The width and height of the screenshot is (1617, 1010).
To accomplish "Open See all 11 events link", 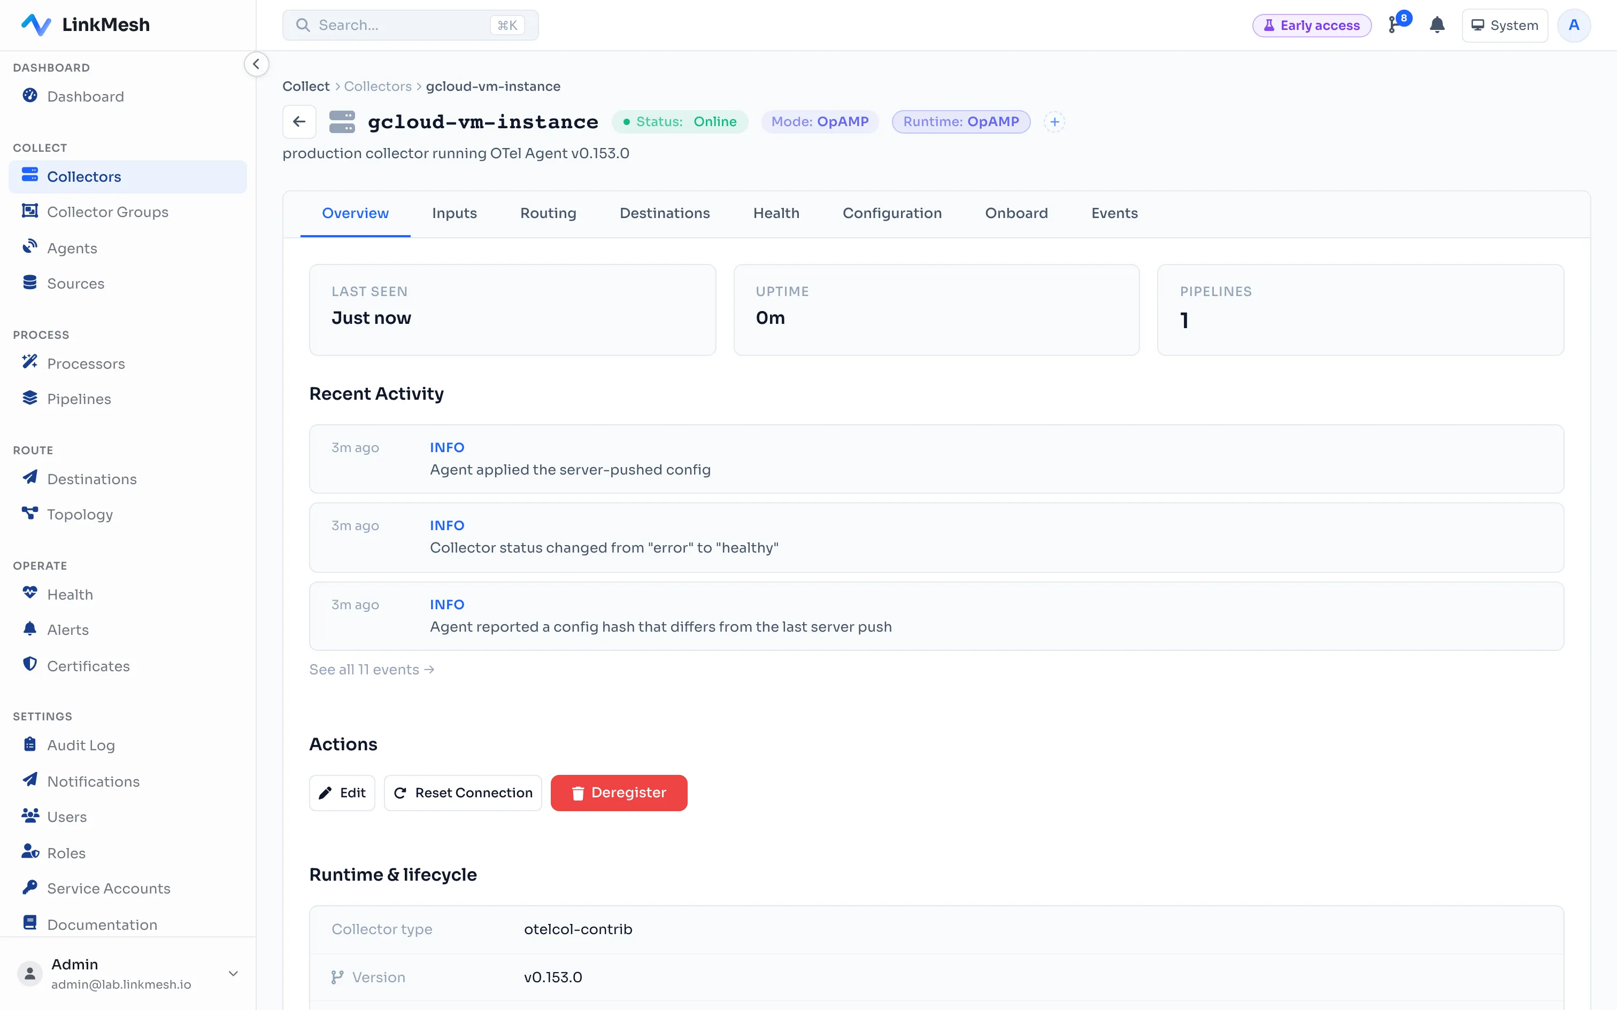I will click(x=372, y=669).
